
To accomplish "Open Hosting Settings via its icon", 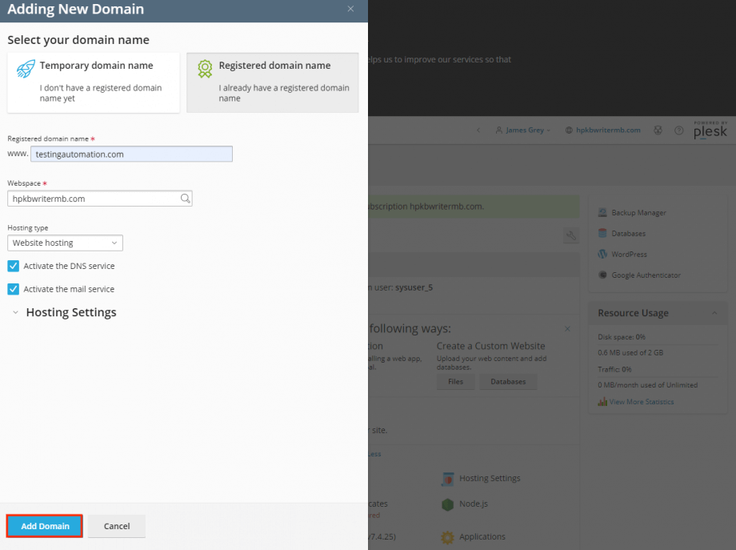I will (x=448, y=478).
